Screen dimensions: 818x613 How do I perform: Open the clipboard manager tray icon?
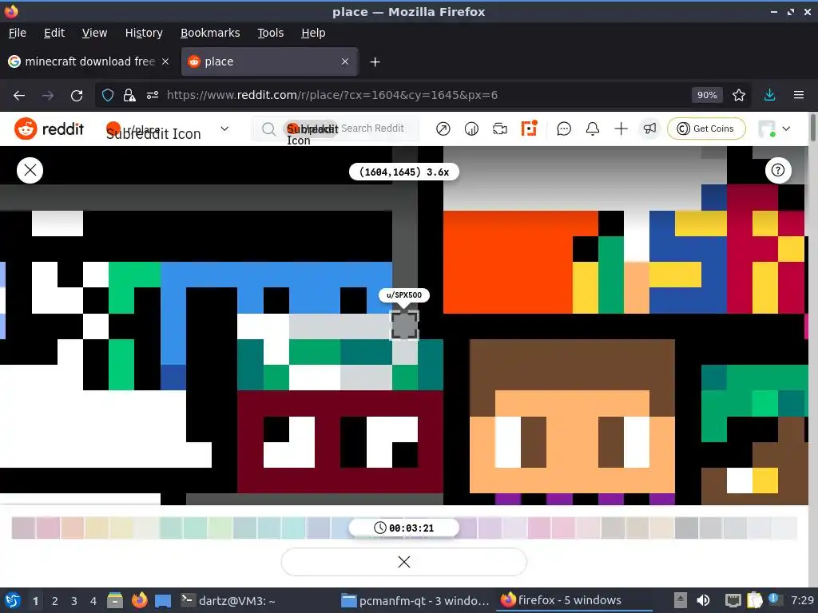tap(754, 600)
